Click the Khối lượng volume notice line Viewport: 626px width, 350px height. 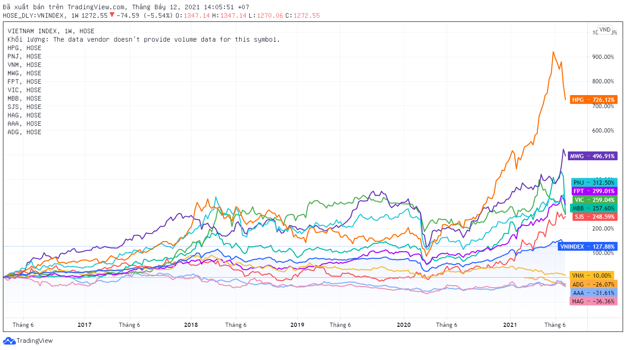pyautogui.click(x=144, y=40)
